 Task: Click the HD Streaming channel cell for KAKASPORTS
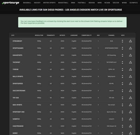pos(112,55)
